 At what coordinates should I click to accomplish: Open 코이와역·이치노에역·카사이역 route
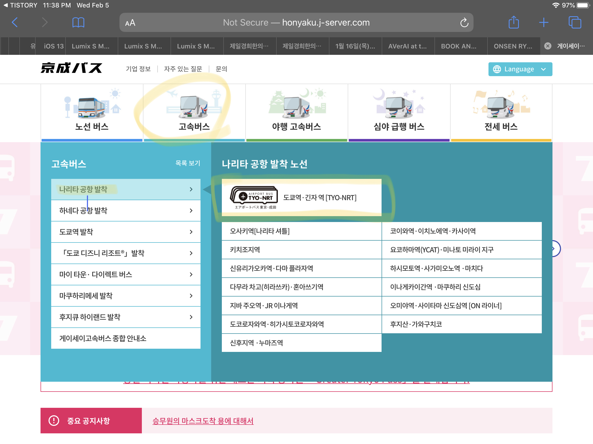[x=462, y=231]
